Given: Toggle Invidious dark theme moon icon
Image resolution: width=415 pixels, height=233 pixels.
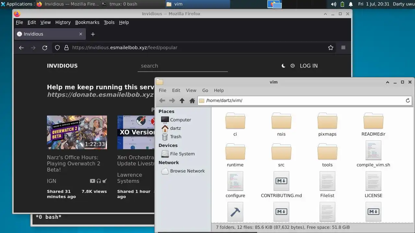Looking at the screenshot, I should [283, 66].
